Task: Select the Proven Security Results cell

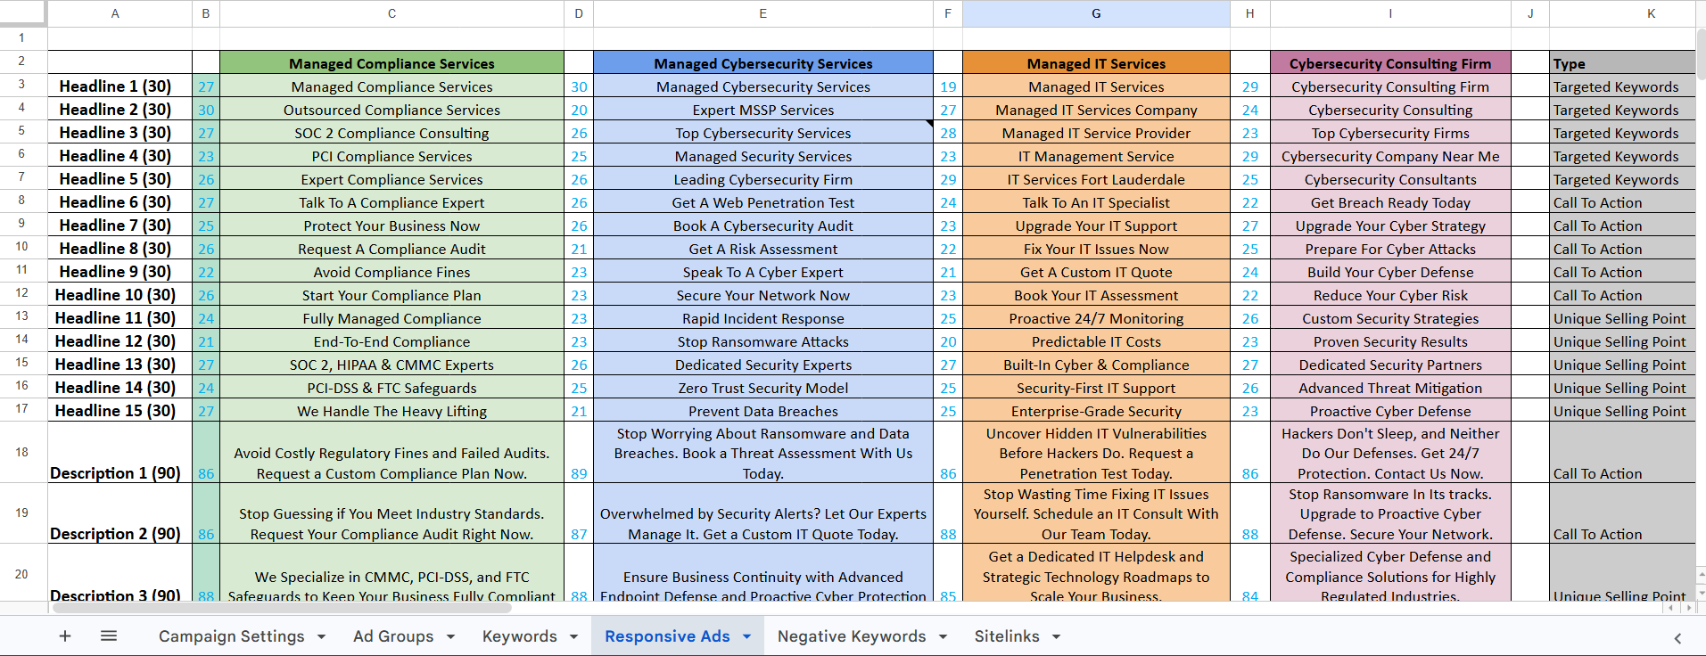Action: point(1390,340)
